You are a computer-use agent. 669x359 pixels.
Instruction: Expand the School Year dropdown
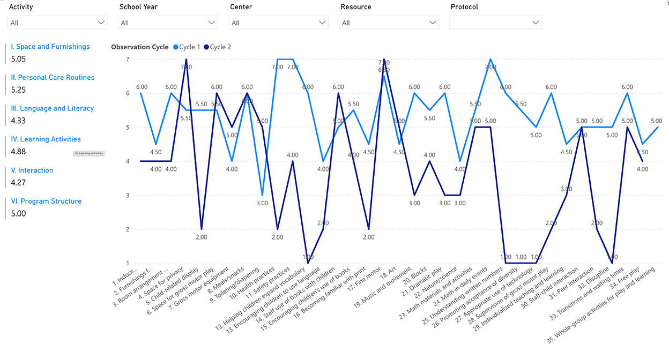(212, 23)
